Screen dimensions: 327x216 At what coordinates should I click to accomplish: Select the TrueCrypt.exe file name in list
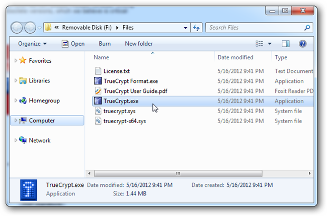tap(121, 101)
